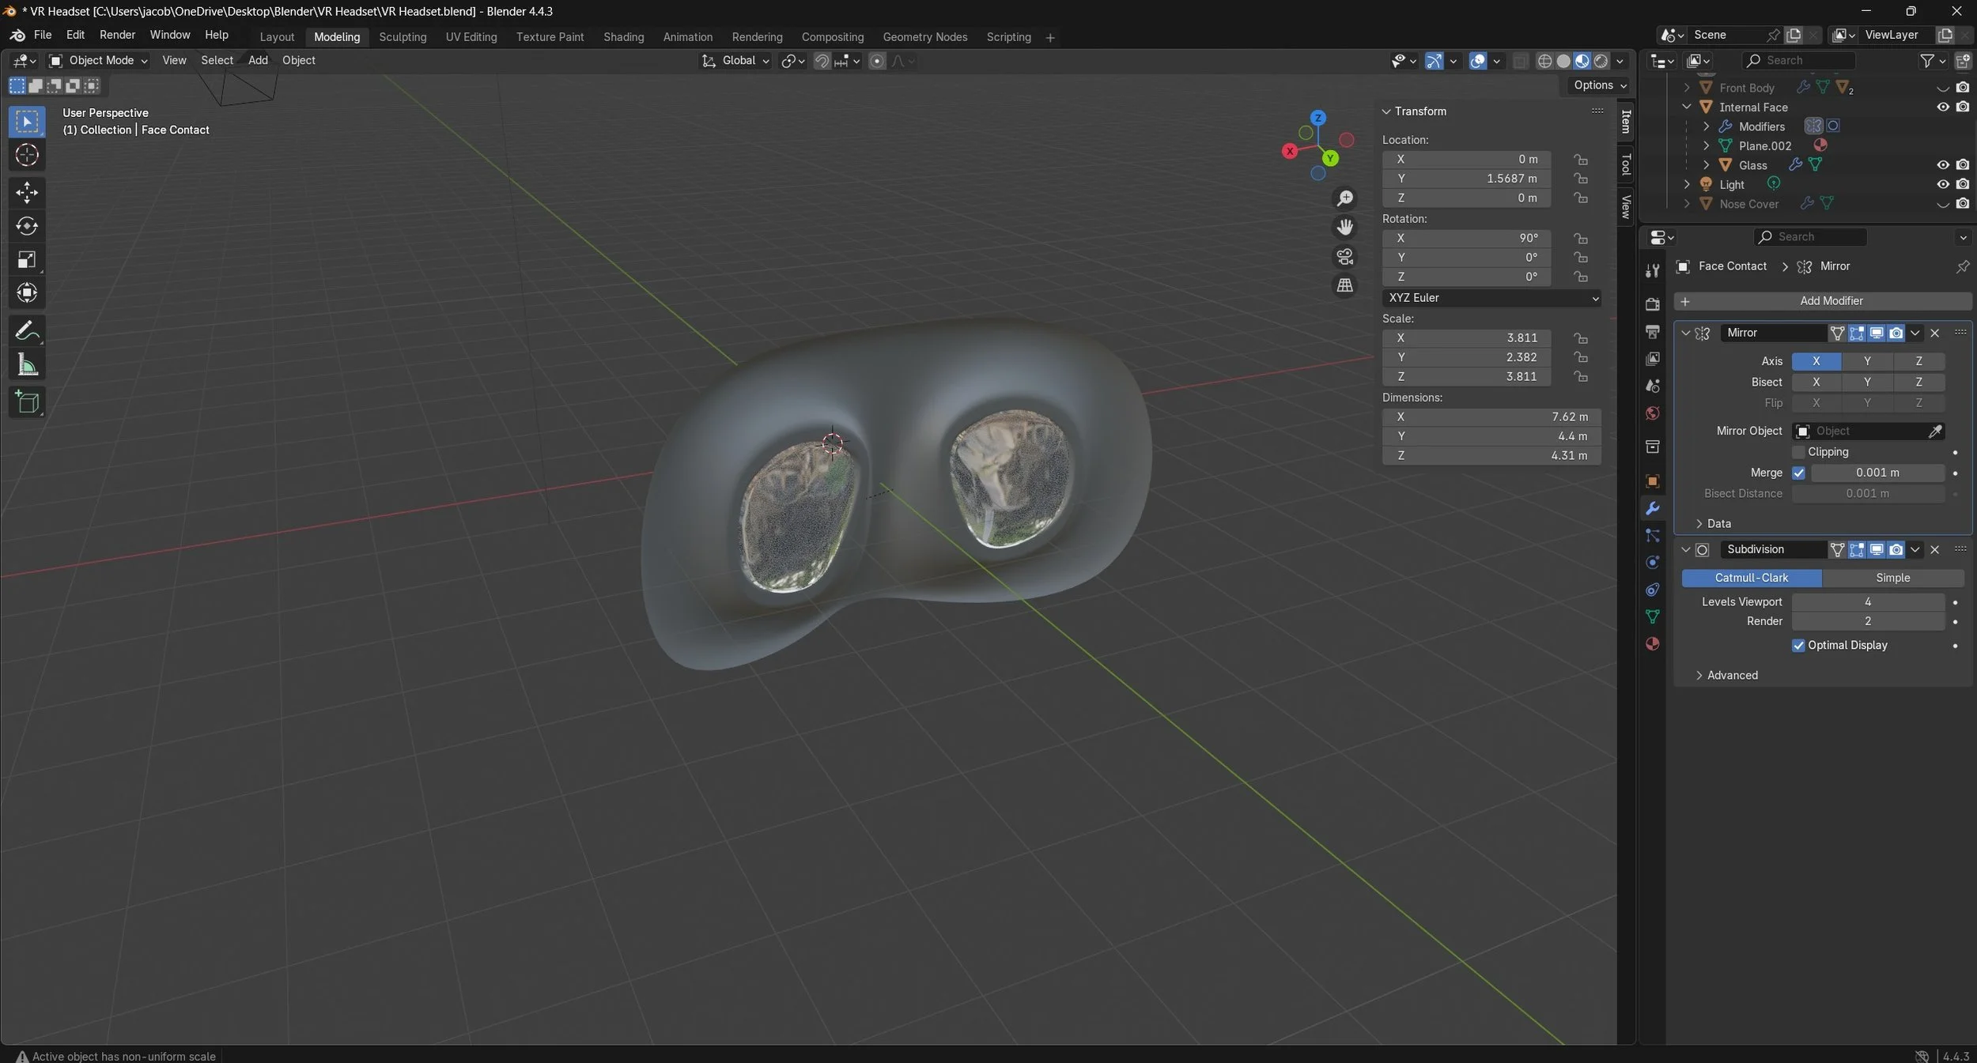Switch to the Sculpting workspace tab

[403, 37]
